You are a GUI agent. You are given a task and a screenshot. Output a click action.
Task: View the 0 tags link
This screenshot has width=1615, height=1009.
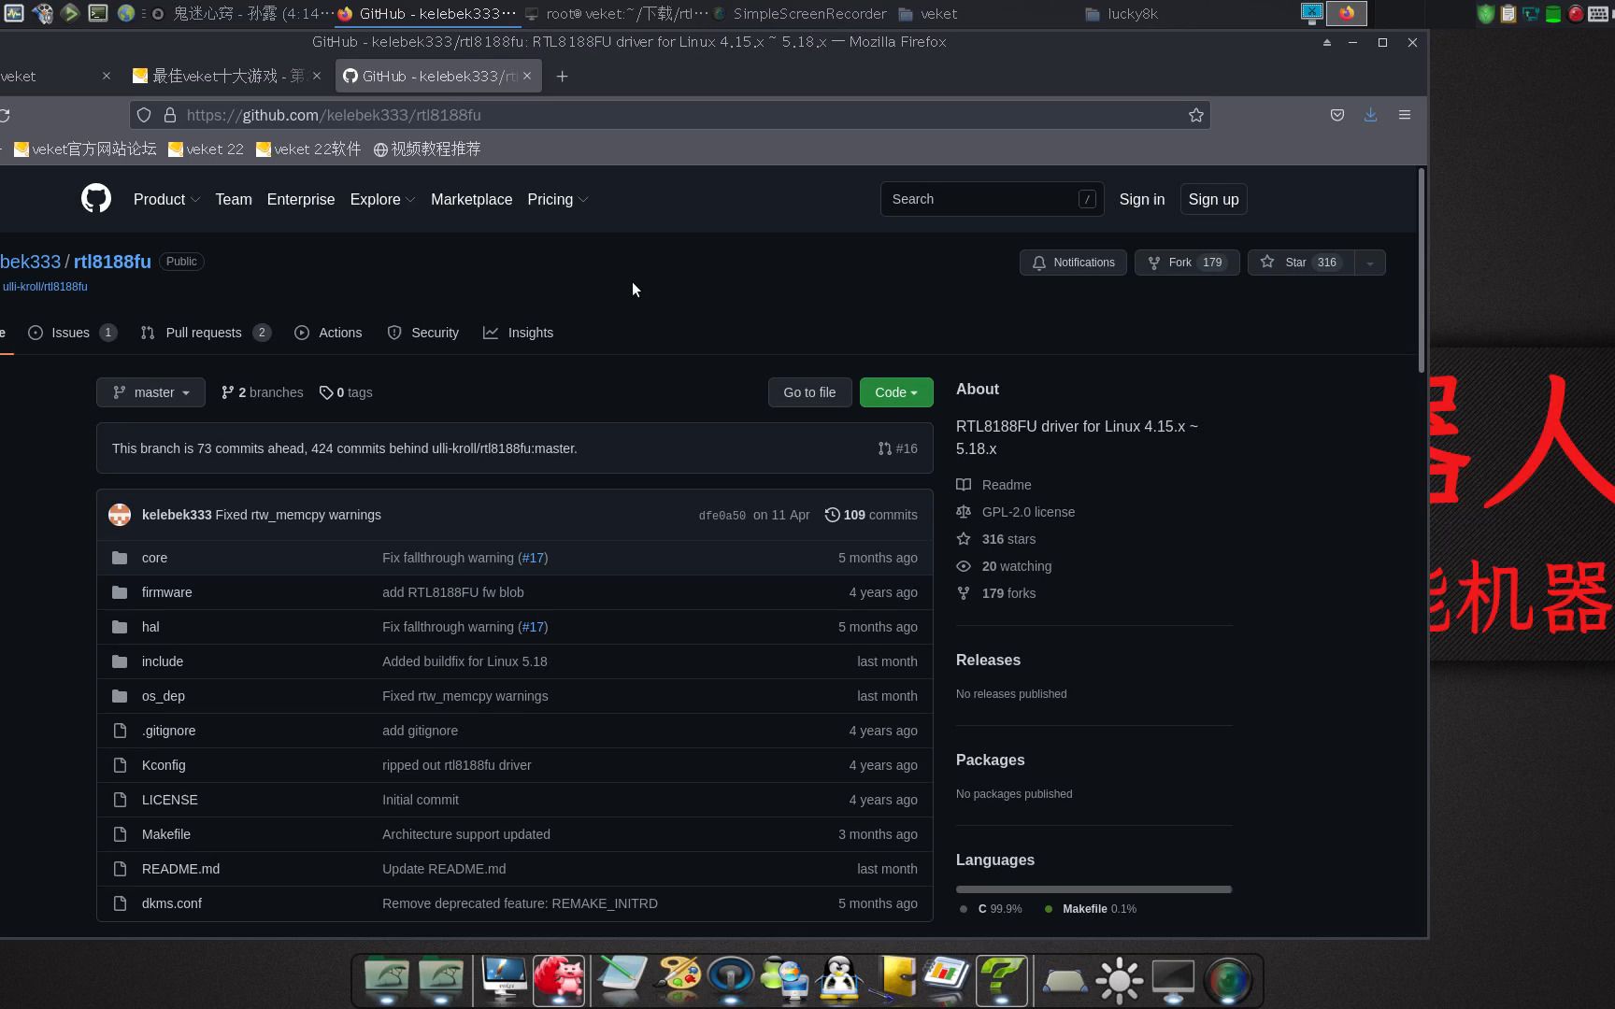coord(346,392)
